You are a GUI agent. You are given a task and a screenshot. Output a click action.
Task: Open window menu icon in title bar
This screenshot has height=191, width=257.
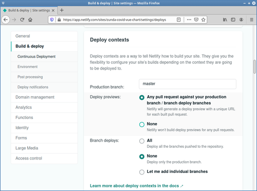pos(3,3)
